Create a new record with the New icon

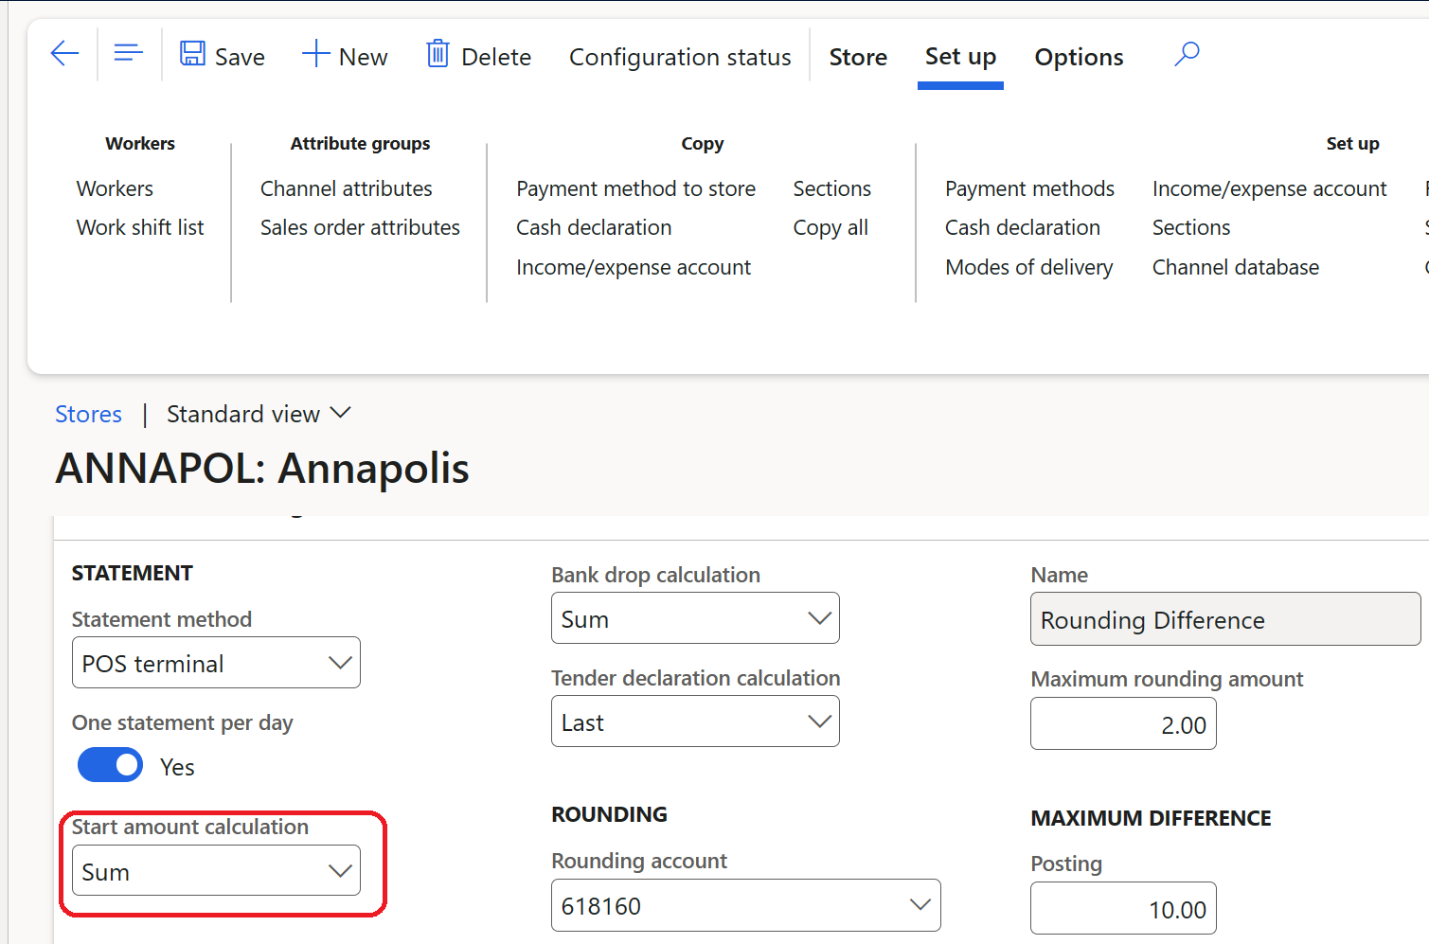(x=345, y=56)
